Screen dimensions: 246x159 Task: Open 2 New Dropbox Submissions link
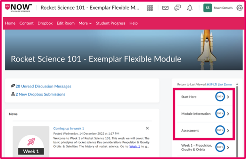(40, 94)
